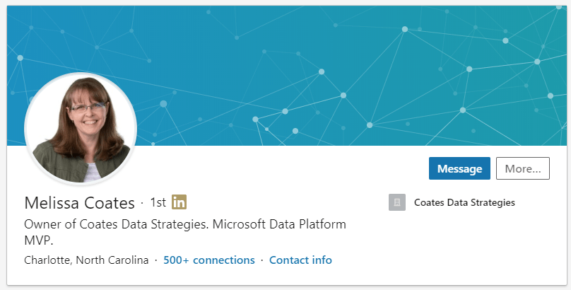Click the Charlotte, North Carolina location text
This screenshot has width=571, height=290.
point(86,260)
